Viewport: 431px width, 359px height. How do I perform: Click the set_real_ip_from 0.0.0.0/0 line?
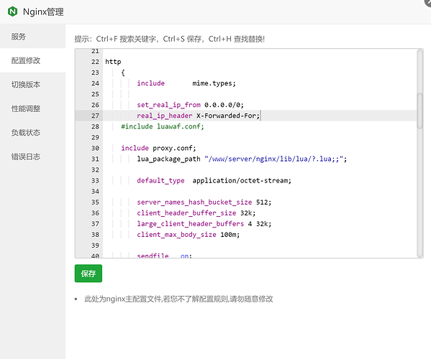click(190, 105)
